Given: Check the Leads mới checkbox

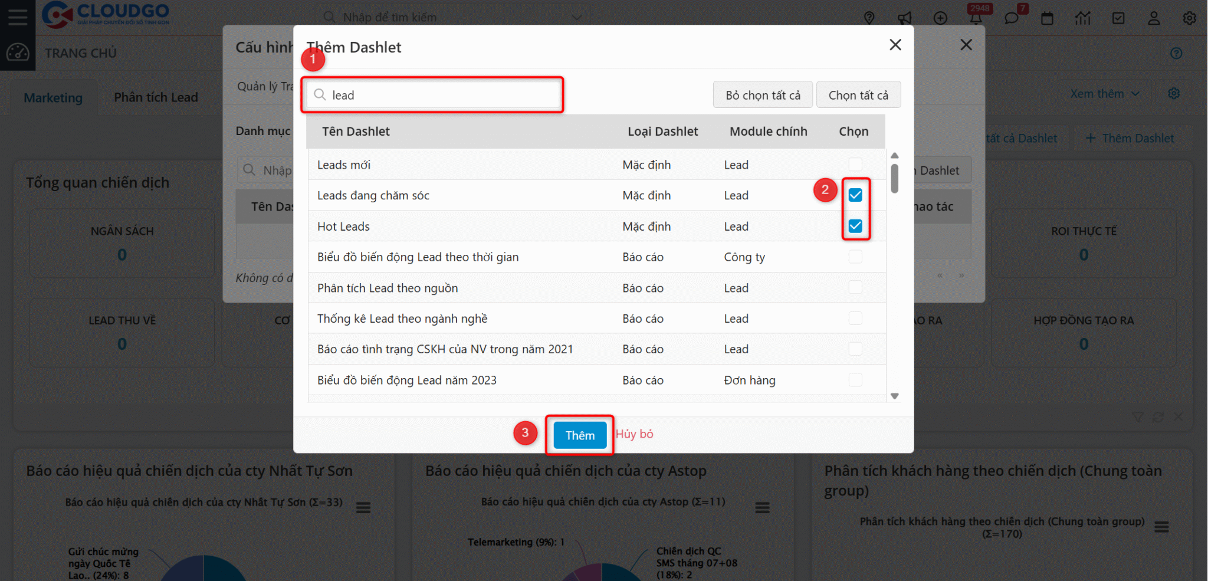Looking at the screenshot, I should pos(855,164).
